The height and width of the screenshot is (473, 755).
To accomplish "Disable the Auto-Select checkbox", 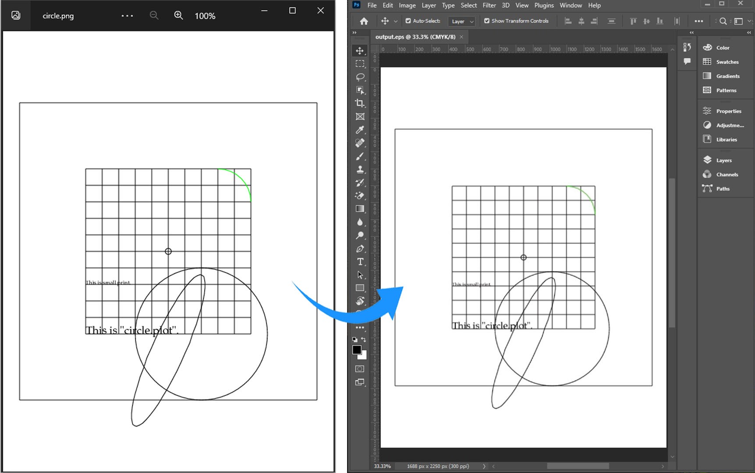I will click(x=408, y=21).
